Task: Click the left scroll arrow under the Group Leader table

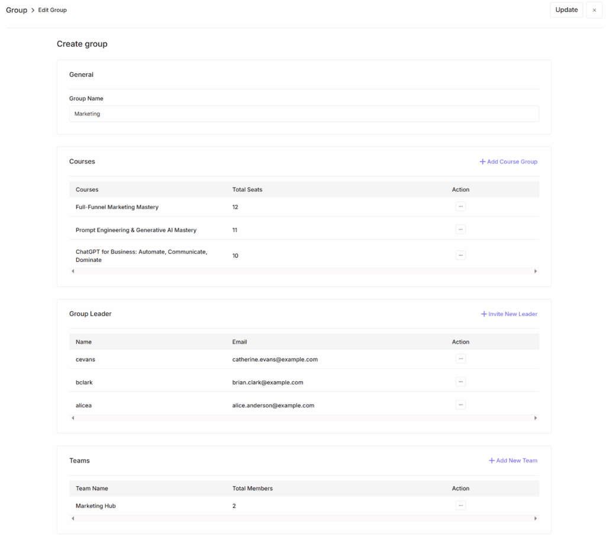Action: tap(72, 418)
